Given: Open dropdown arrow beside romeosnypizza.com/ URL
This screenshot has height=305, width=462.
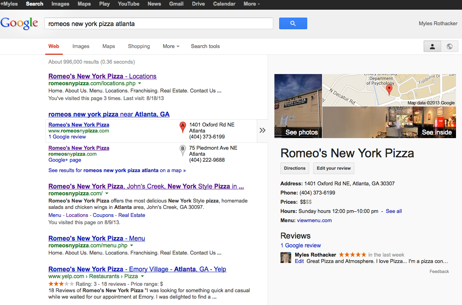Looking at the screenshot, I should pos(107,193).
